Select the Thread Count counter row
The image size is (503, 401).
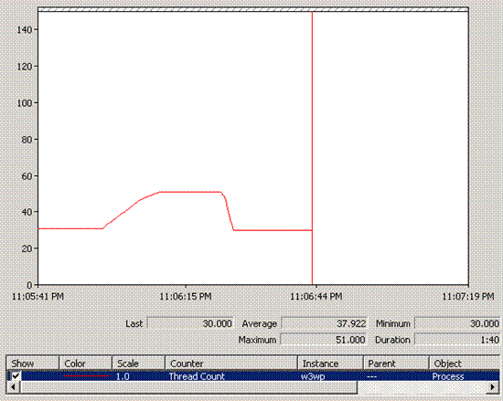(253, 376)
